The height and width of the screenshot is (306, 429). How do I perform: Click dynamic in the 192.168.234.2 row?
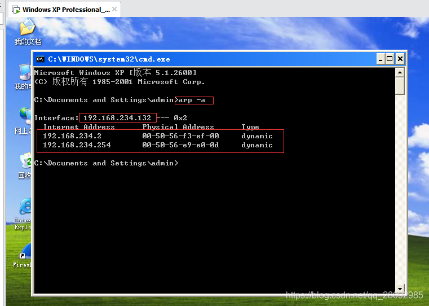point(257,136)
